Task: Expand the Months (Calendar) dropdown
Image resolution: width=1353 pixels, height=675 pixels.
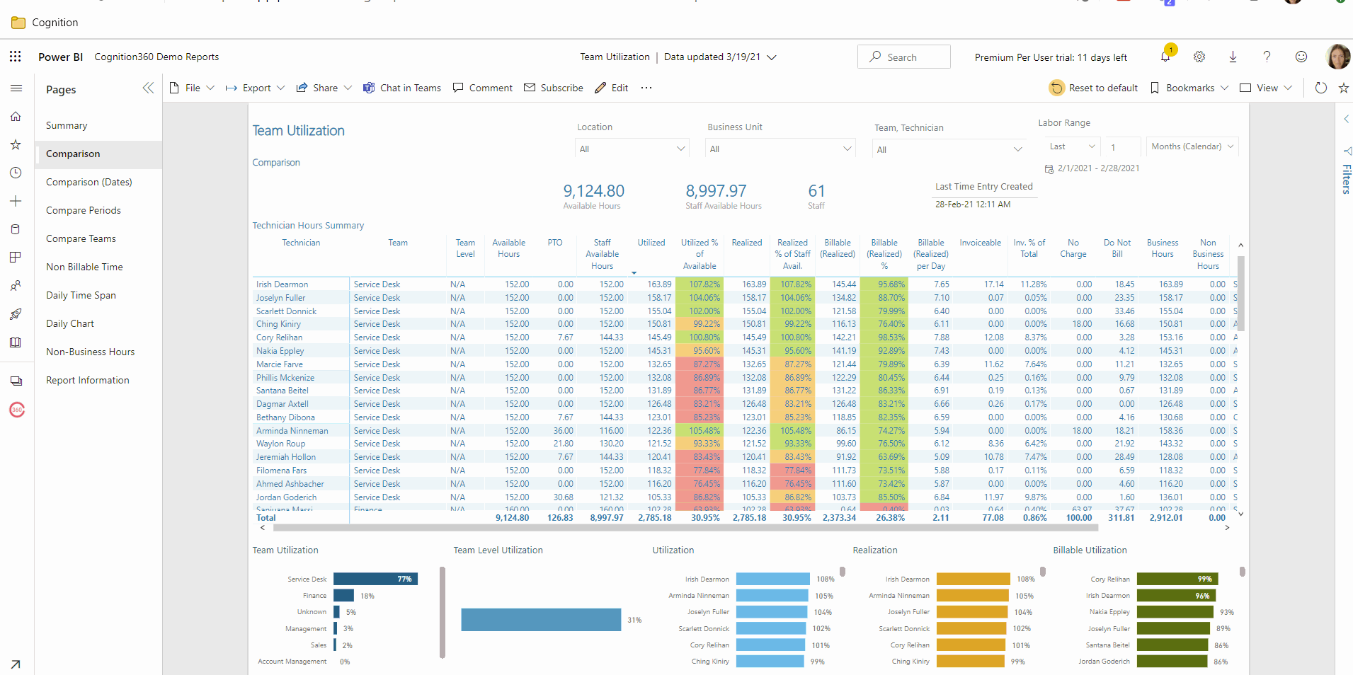Action: (x=1192, y=146)
